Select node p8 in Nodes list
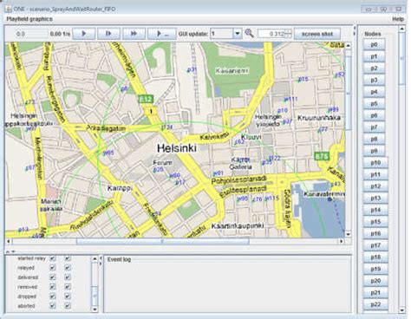The width and height of the screenshot is (411, 319). click(374, 139)
